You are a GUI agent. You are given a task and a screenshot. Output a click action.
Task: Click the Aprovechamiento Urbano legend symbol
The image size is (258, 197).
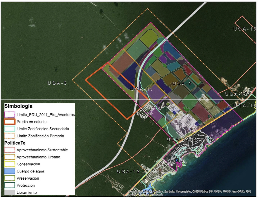pos(9,157)
